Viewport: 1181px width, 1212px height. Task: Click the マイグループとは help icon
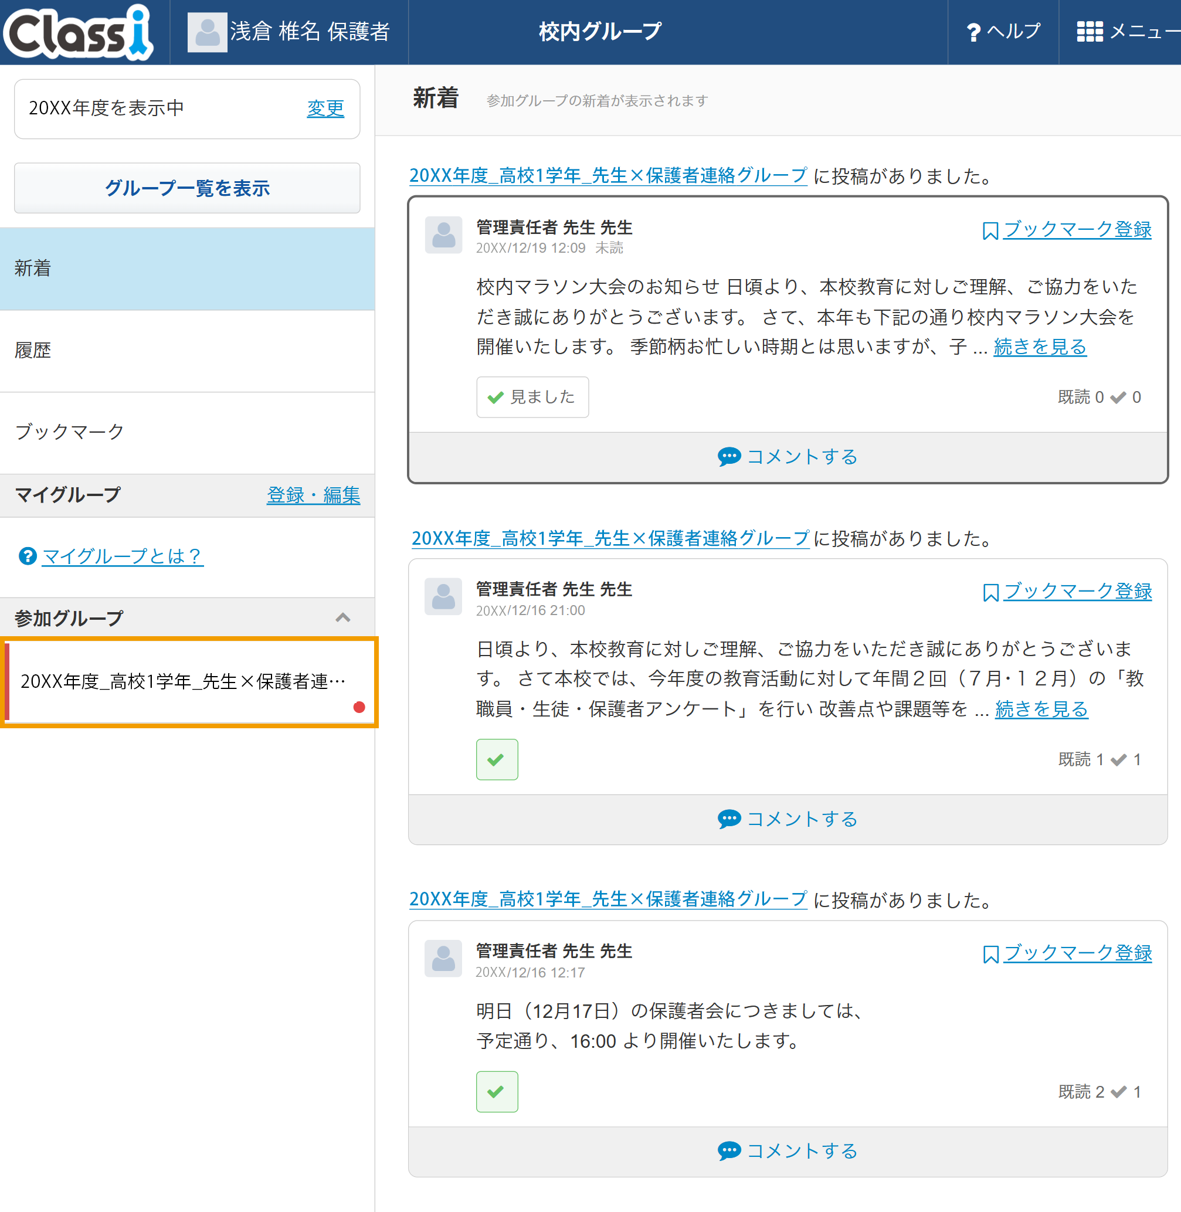[x=28, y=556]
